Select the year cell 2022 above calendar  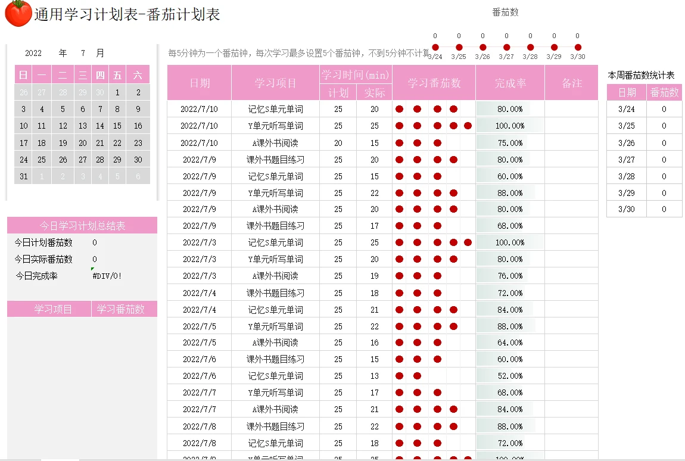(x=33, y=54)
